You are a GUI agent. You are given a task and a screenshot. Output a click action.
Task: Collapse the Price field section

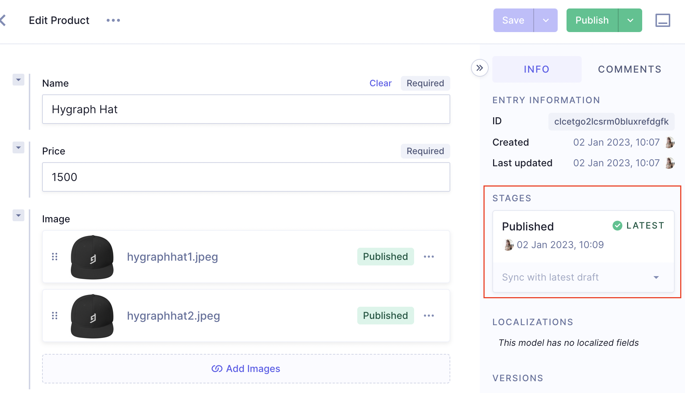pyautogui.click(x=18, y=147)
